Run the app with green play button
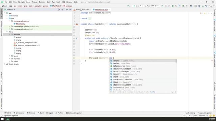Viewport: 216px width, 121px height. point(162,6)
